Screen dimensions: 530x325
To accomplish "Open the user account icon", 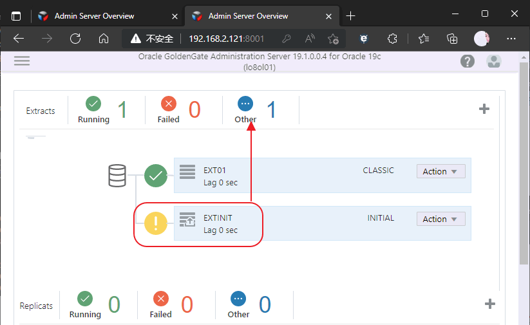I will (x=494, y=61).
